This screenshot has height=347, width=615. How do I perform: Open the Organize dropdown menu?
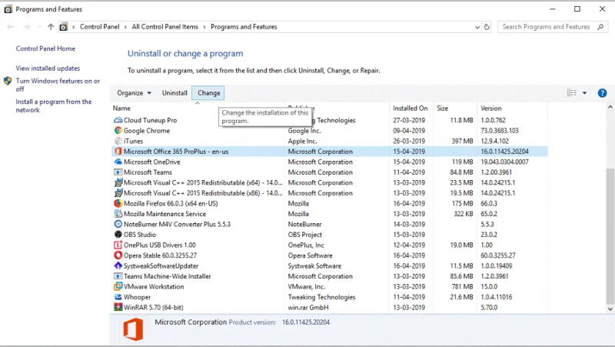tap(134, 93)
